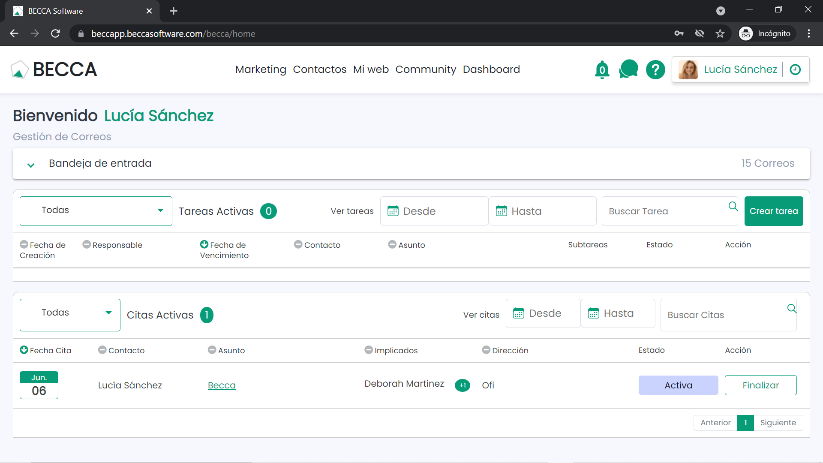The height and width of the screenshot is (463, 823).
Task: Open the tasks Todas dropdown
Action: click(x=96, y=211)
